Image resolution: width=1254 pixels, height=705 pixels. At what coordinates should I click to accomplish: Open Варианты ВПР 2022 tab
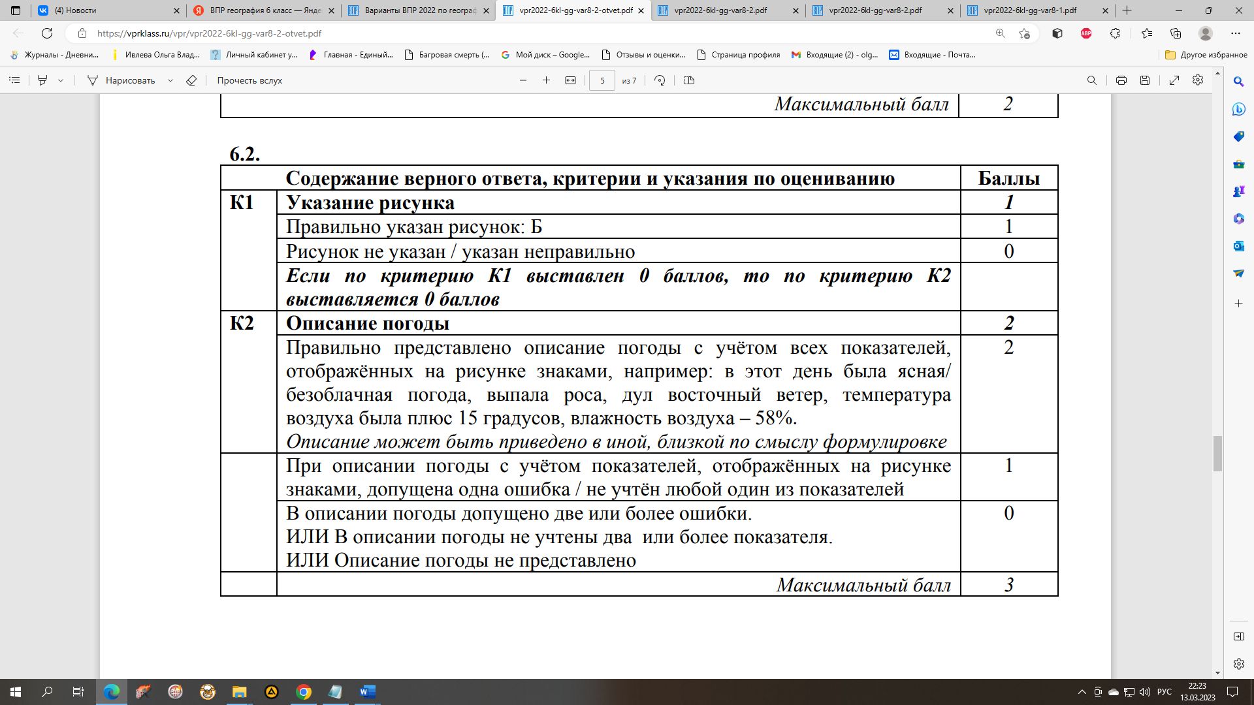[x=419, y=10]
